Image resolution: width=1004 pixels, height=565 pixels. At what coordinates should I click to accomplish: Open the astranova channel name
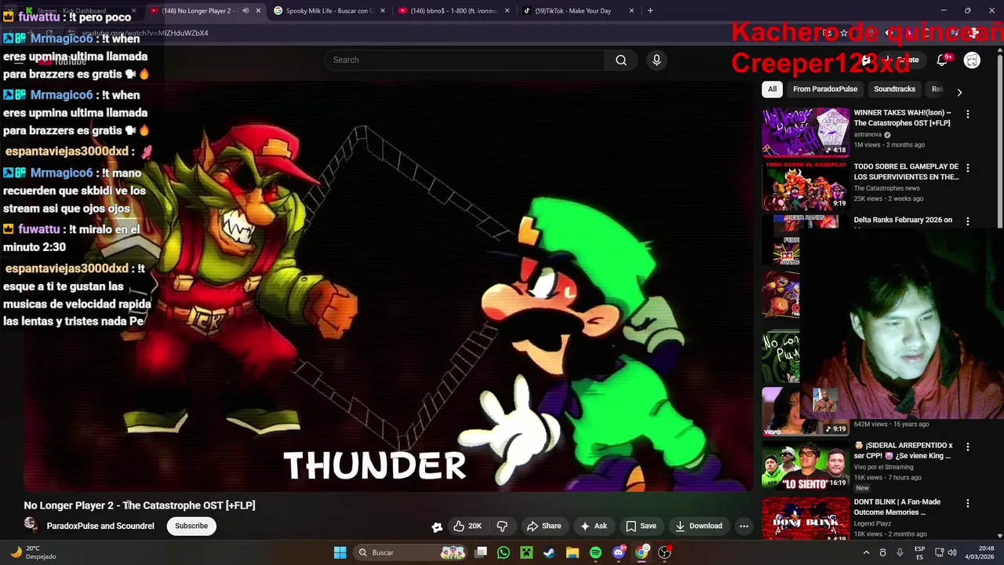point(868,134)
